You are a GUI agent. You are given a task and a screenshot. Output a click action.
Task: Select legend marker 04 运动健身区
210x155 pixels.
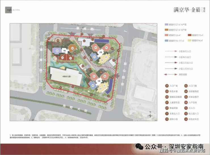186,91
